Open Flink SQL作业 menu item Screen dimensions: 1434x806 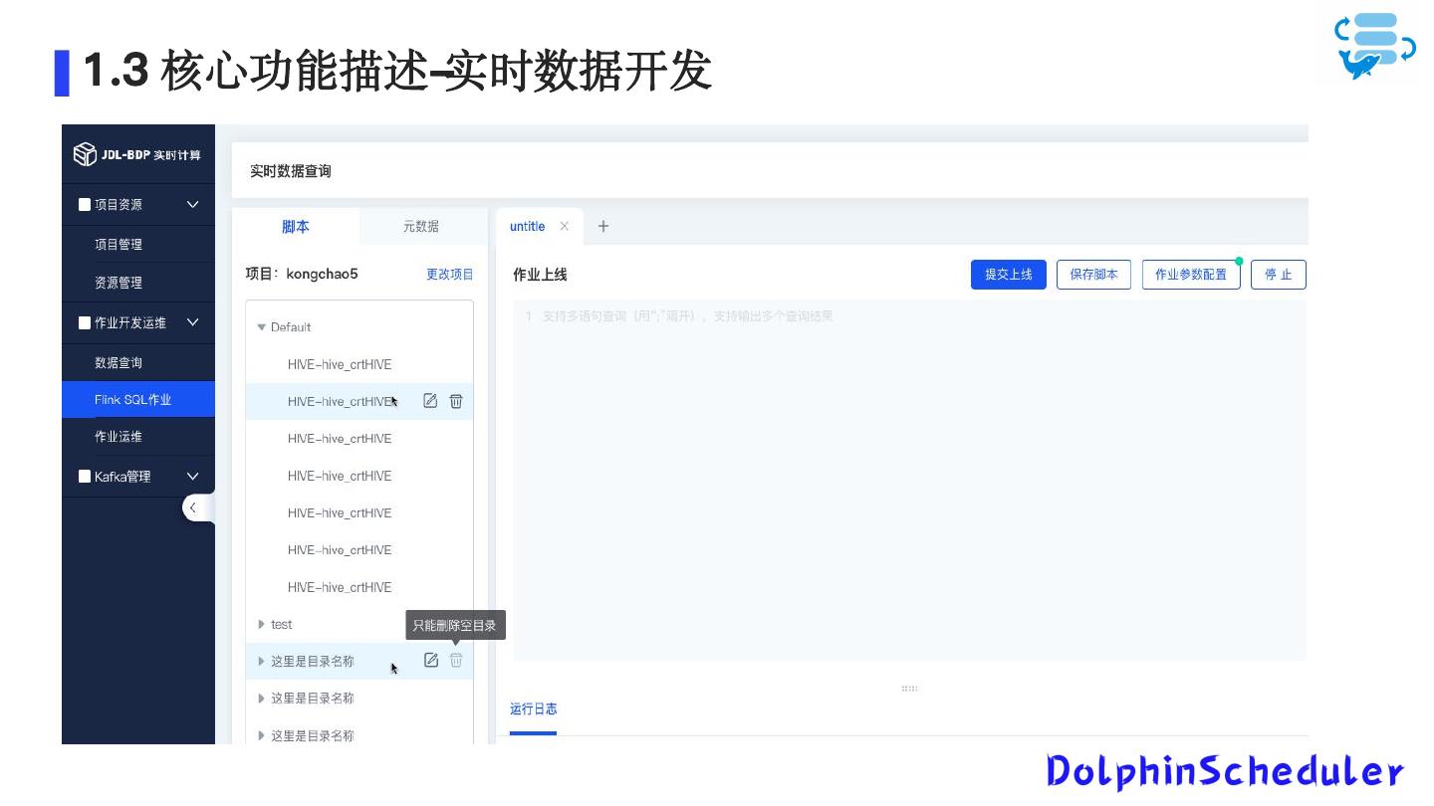(x=133, y=400)
